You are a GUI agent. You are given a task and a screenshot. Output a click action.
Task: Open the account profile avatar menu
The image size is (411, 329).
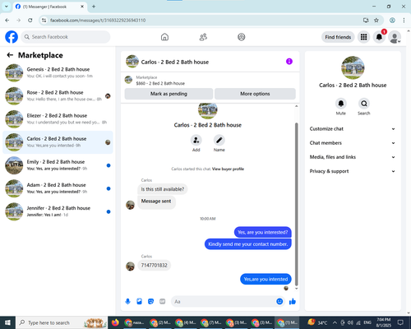click(x=395, y=37)
